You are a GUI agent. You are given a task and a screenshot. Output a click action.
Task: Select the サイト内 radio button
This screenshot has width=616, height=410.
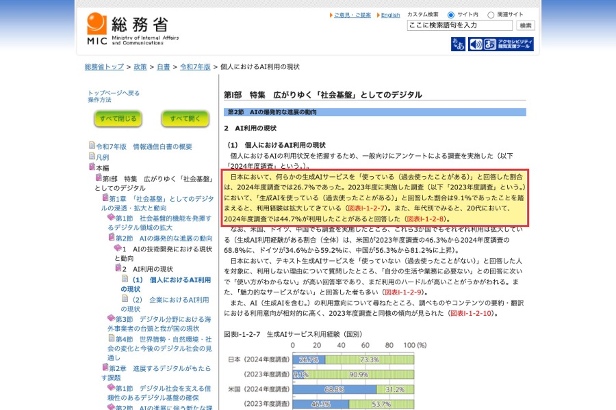451,15
